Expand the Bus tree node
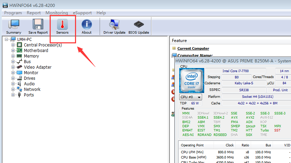The width and height of the screenshot is (291, 163). coord(13,62)
